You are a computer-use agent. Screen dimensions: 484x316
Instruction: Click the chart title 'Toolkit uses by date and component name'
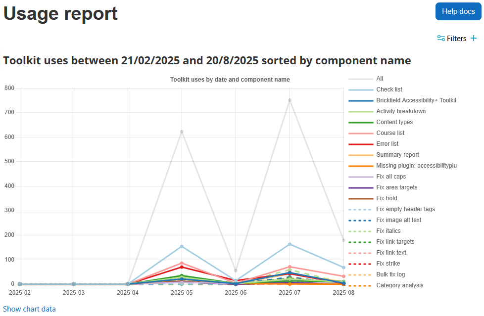coord(230,80)
